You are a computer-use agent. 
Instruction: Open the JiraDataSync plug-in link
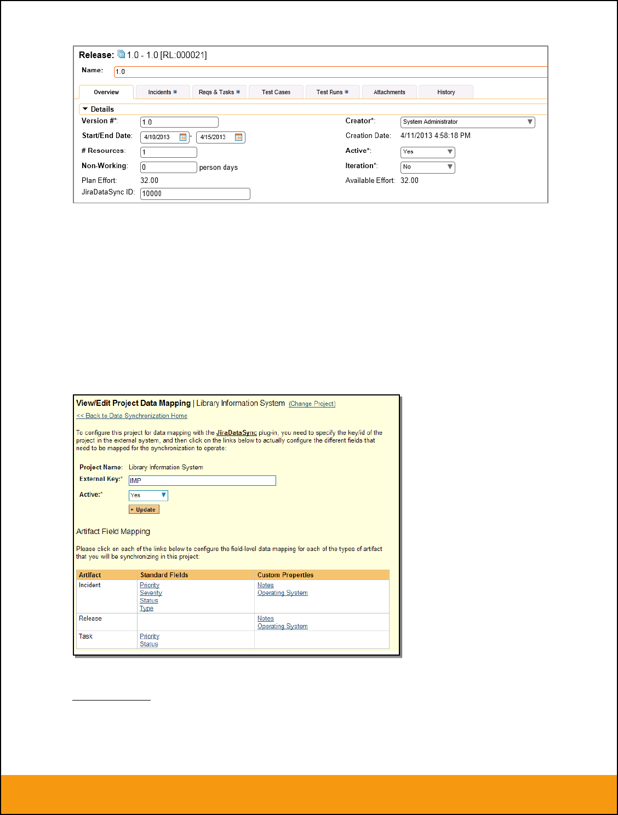tap(237, 433)
